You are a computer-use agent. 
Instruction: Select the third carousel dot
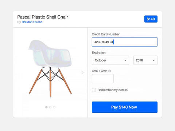54,107
